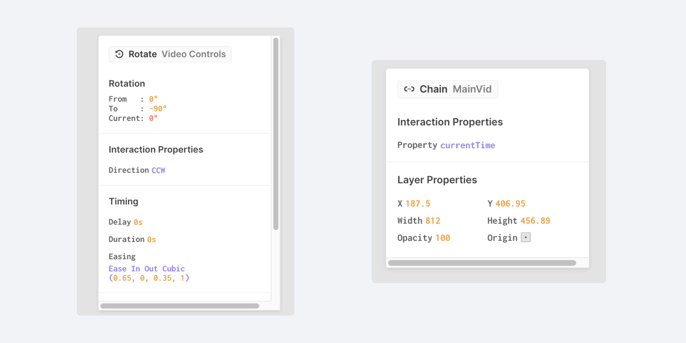686x343 pixels.
Task: Click the cubic-bezier values (0.65, 0, 0.35, 1)
Action: [149, 278]
